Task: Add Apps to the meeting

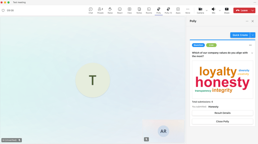Action: [x=178, y=11]
